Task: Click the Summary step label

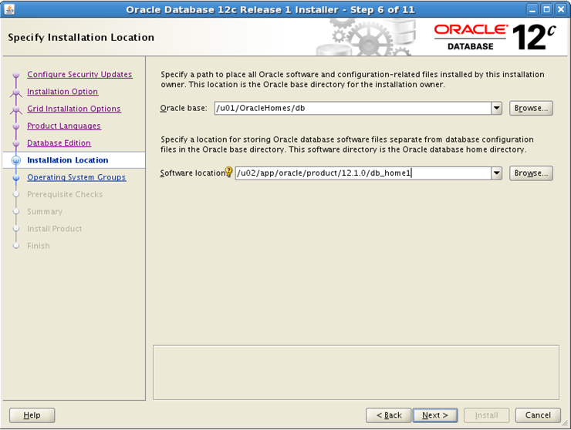Action: tap(45, 211)
